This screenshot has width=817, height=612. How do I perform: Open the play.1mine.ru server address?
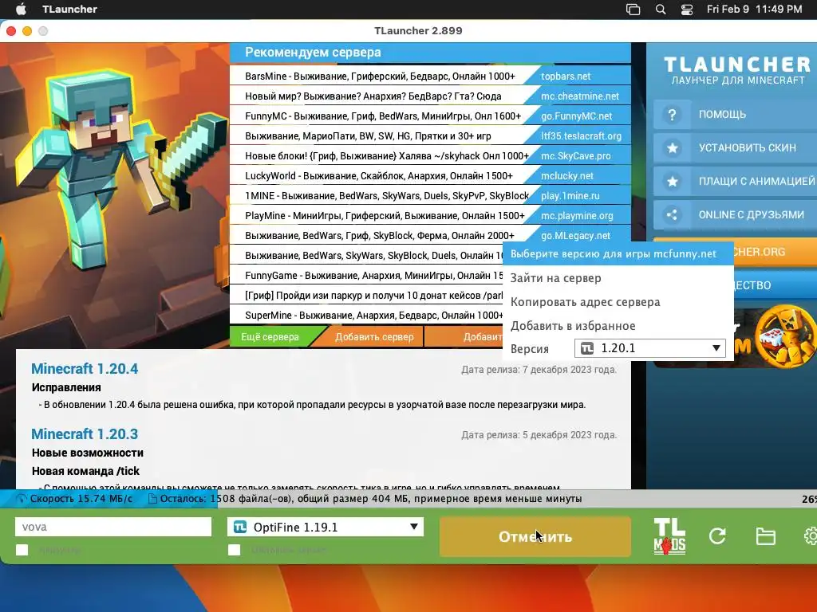(570, 196)
